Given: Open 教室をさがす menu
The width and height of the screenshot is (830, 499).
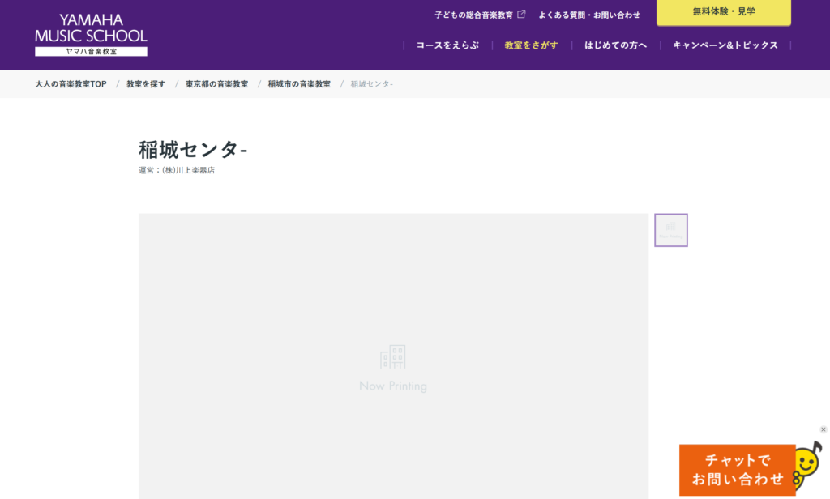Looking at the screenshot, I should pyautogui.click(x=531, y=45).
